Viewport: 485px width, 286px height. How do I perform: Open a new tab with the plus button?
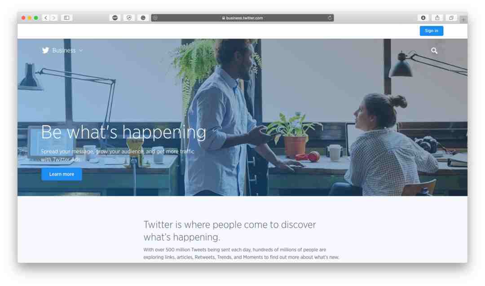[x=463, y=19]
